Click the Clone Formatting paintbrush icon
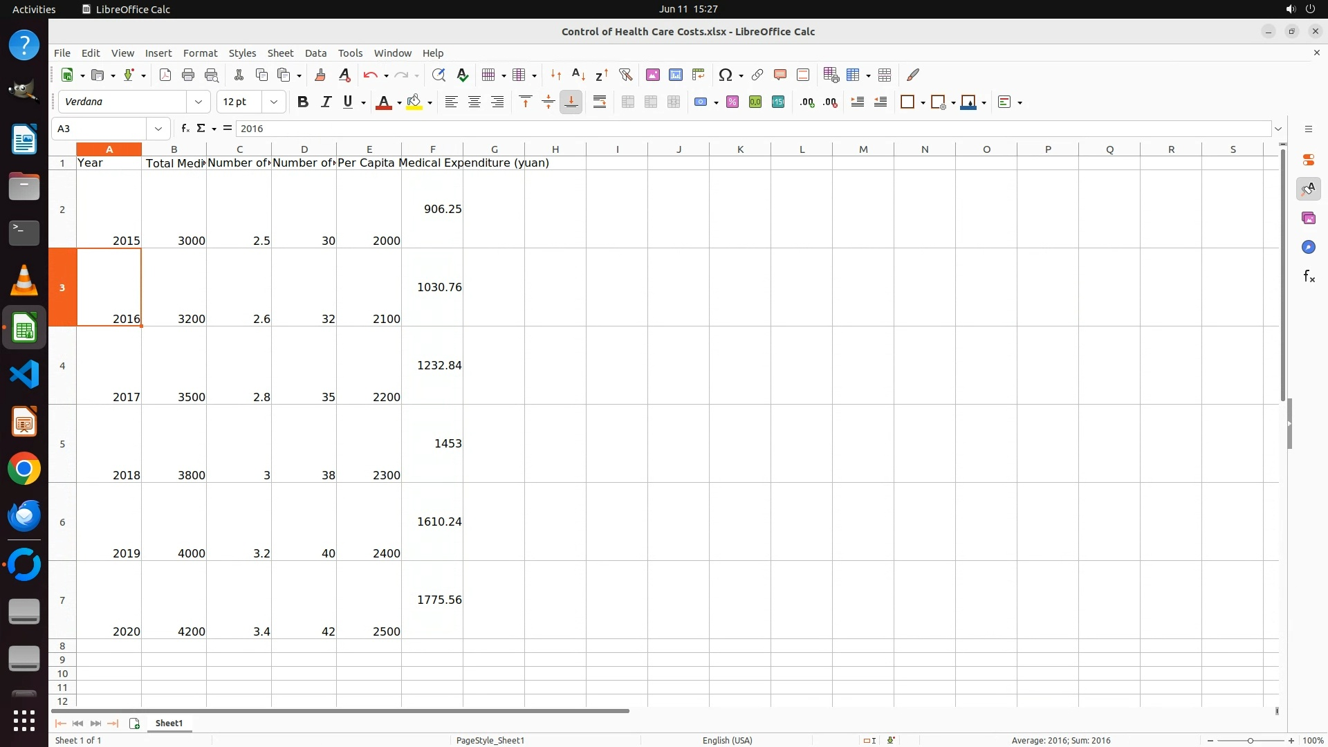 coord(320,75)
